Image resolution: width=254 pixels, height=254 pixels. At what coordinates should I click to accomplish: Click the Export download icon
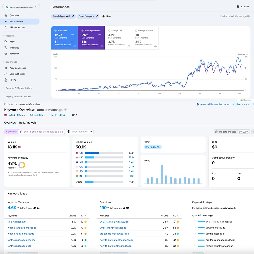238,7
